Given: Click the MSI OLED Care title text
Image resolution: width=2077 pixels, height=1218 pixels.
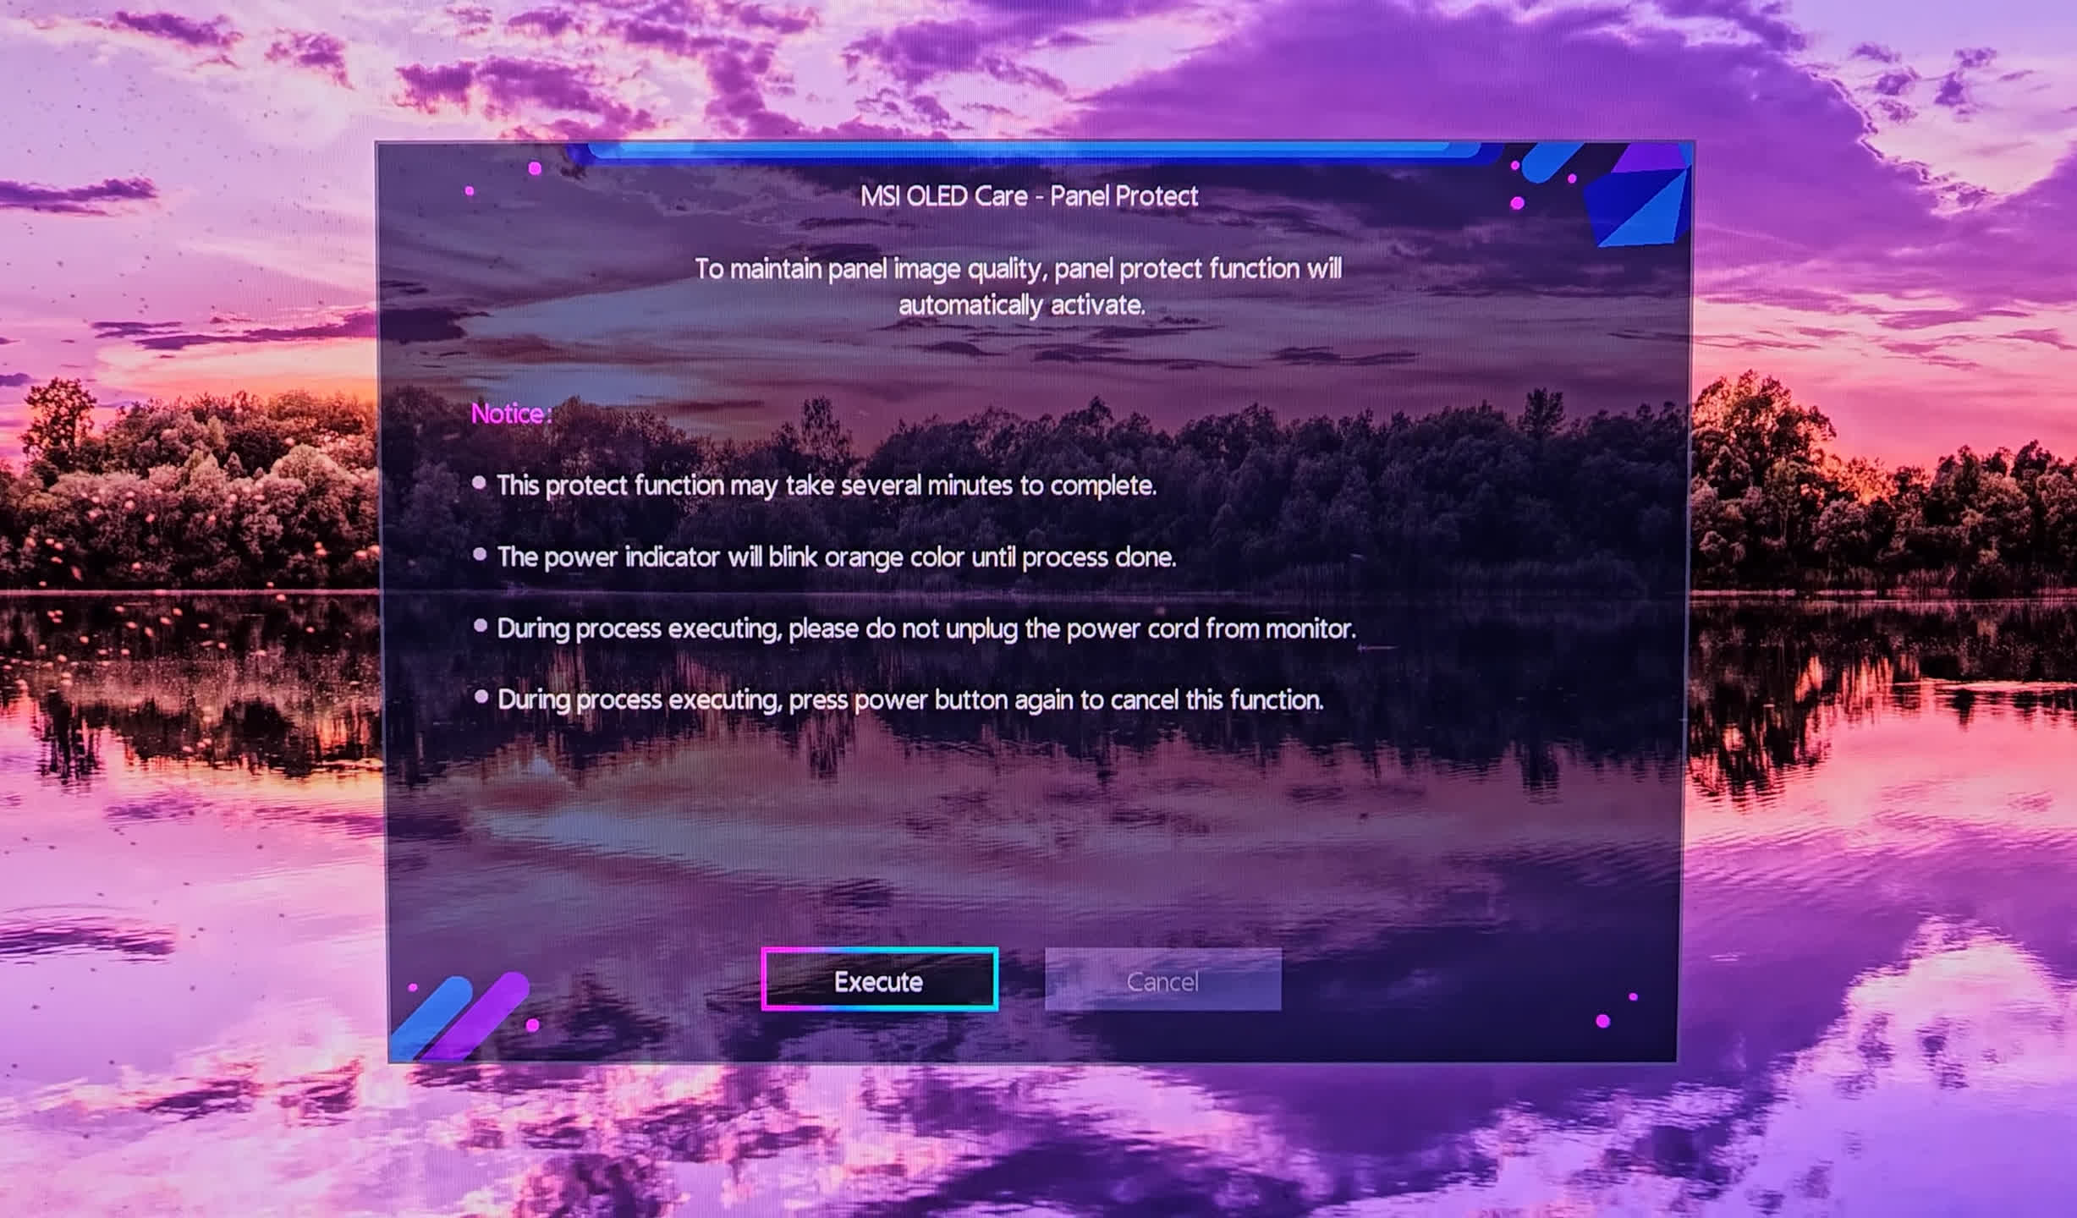Looking at the screenshot, I should 1029,196.
